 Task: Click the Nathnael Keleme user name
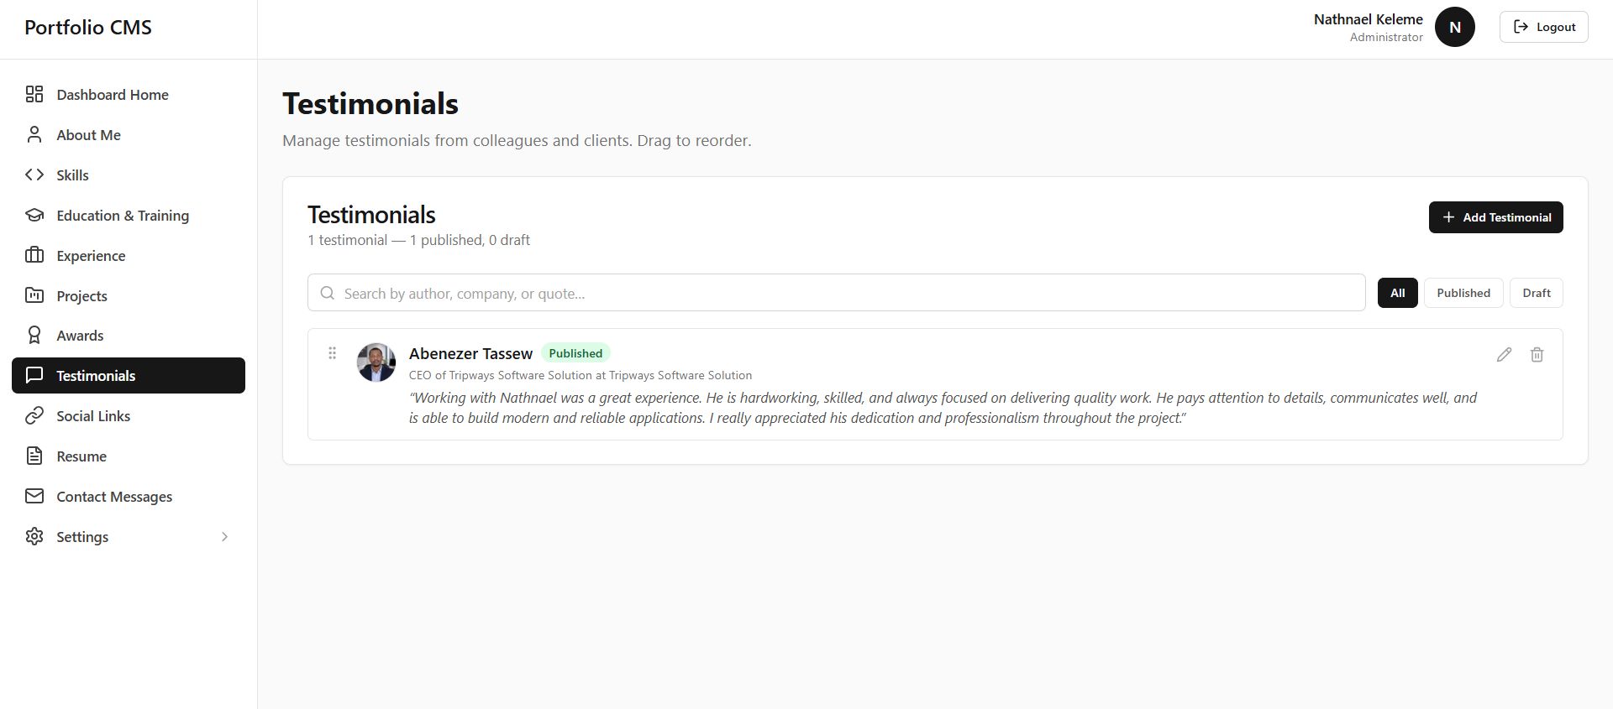point(1368,19)
